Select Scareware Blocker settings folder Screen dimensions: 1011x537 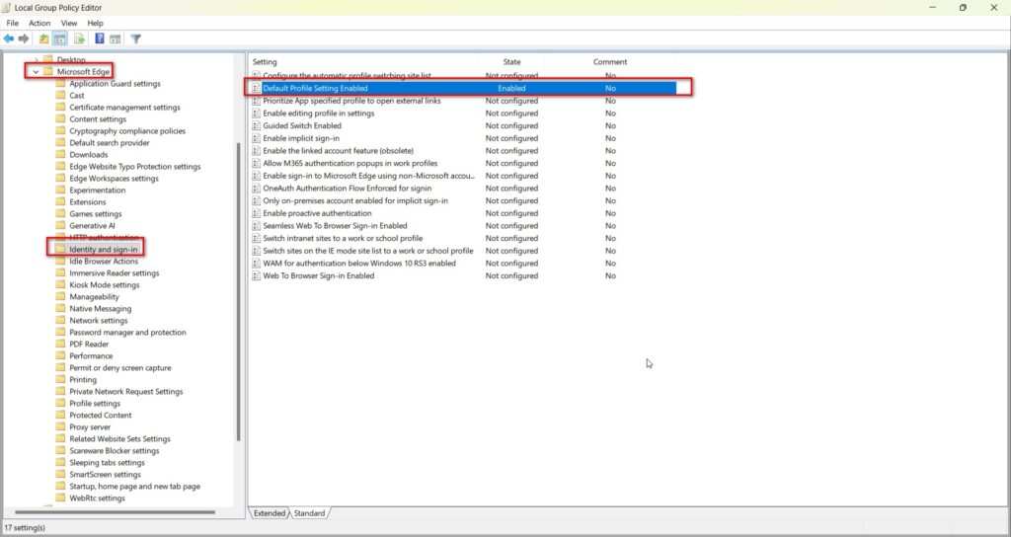[x=115, y=450]
